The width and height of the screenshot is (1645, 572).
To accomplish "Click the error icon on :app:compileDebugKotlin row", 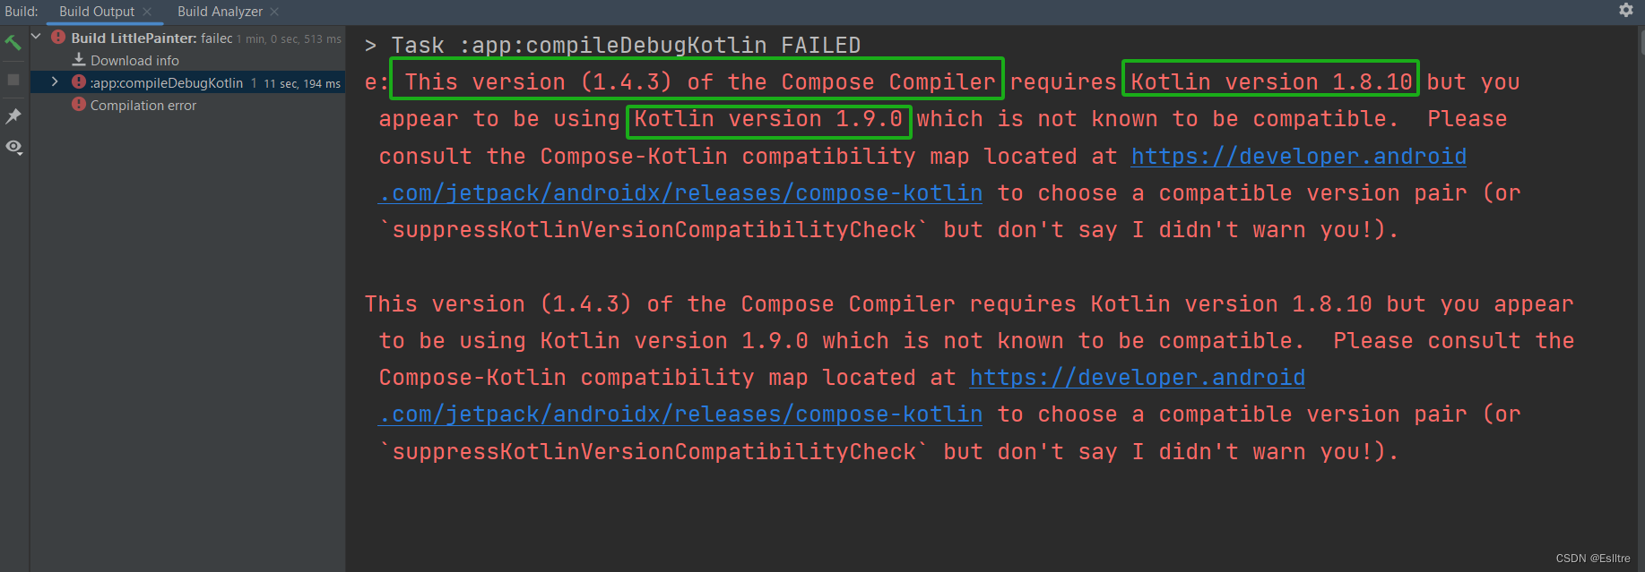I will point(77,82).
